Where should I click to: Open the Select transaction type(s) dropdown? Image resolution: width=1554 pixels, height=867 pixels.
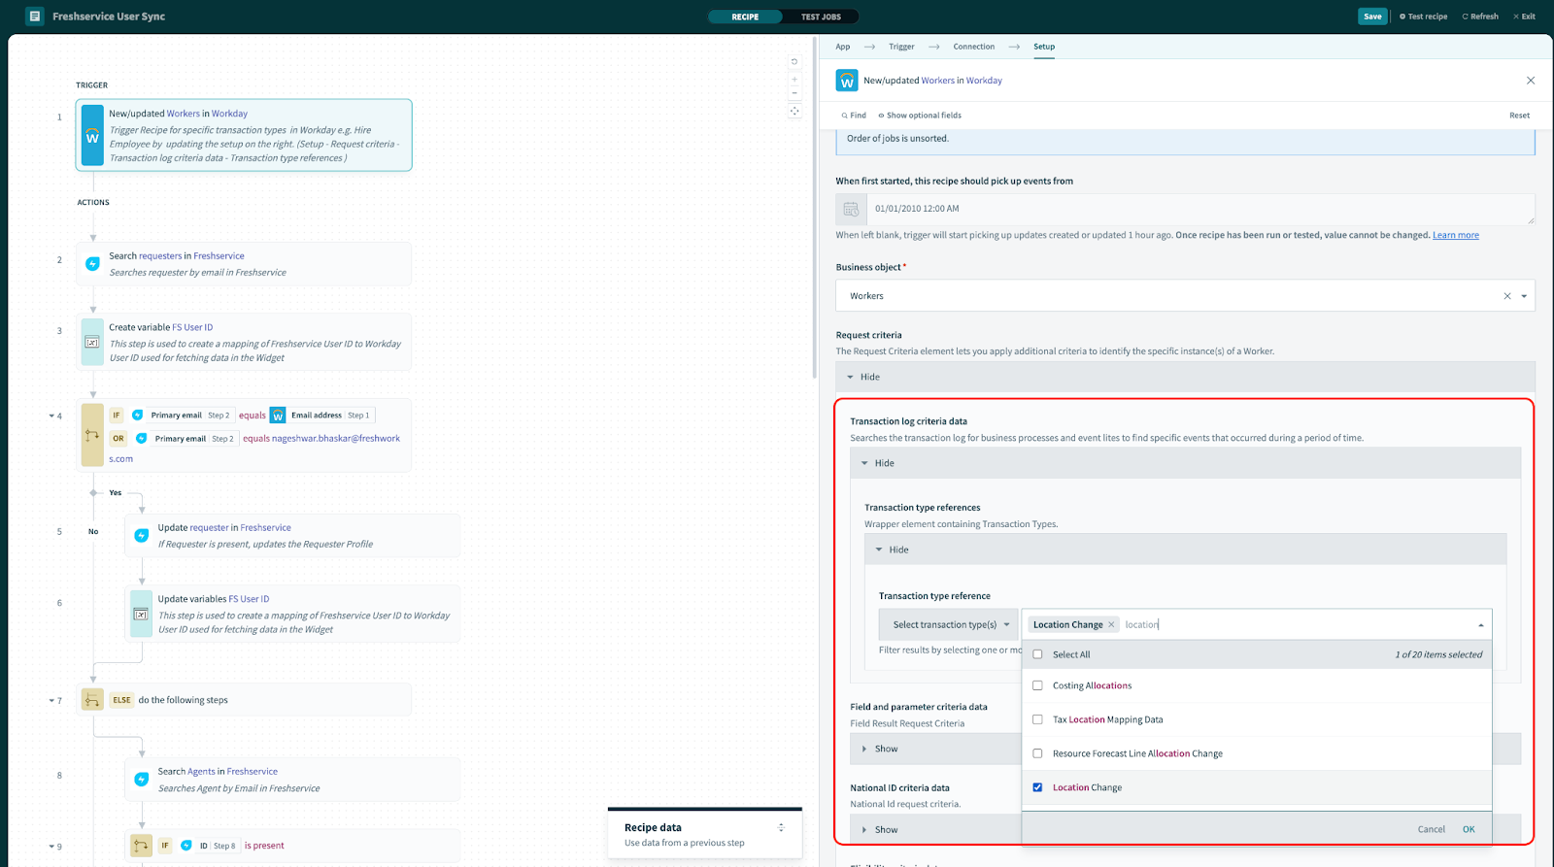click(x=950, y=624)
